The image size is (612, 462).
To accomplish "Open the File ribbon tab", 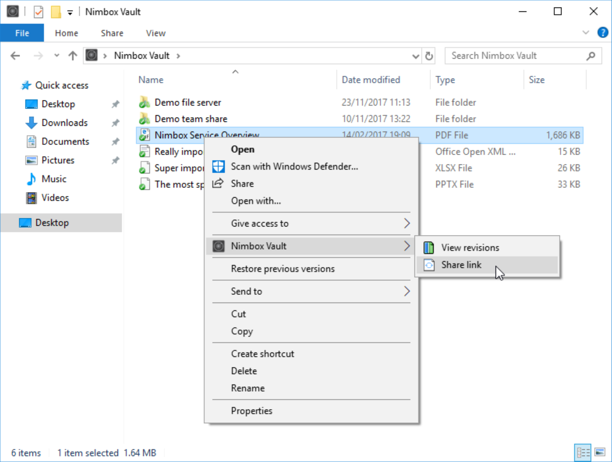I will pos(22,33).
